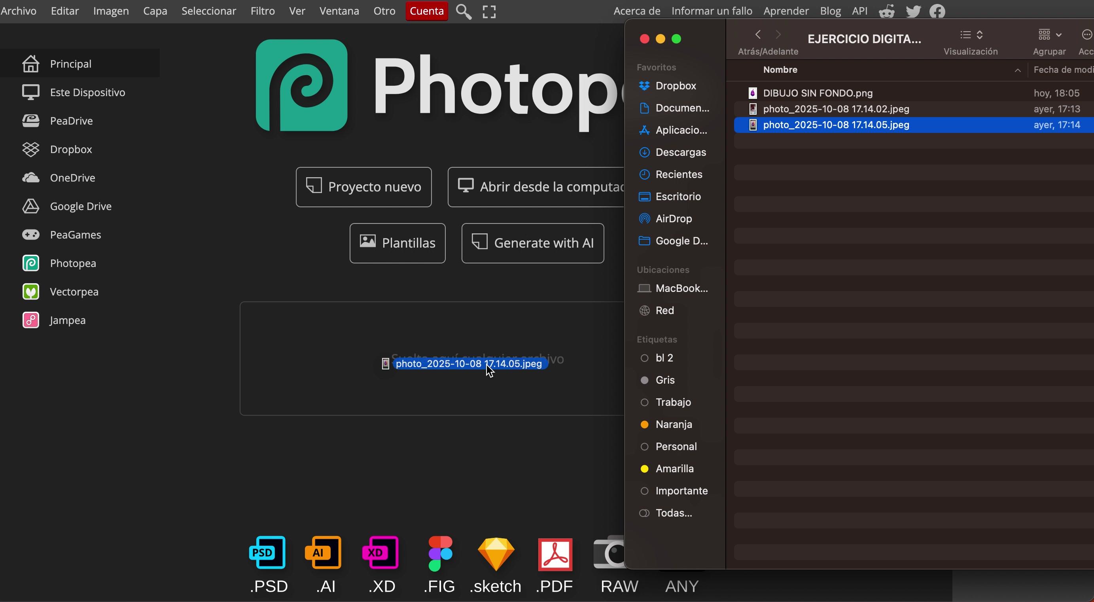The width and height of the screenshot is (1094, 602).
Task: Click the .PSD format icon
Action: click(267, 553)
